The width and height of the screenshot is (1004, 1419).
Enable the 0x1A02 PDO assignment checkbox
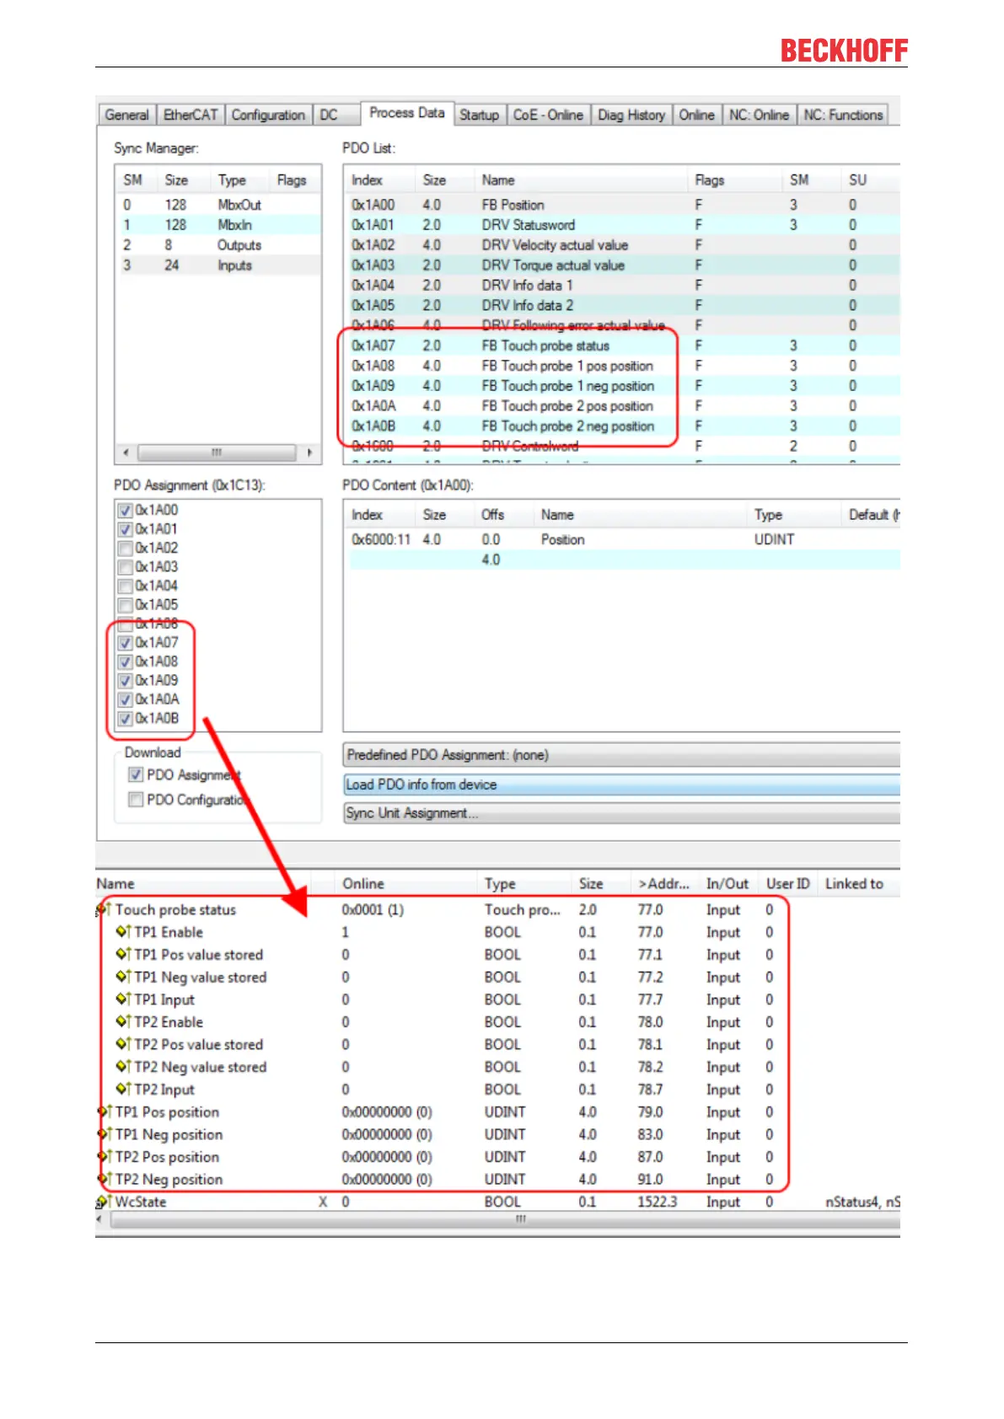[126, 549]
